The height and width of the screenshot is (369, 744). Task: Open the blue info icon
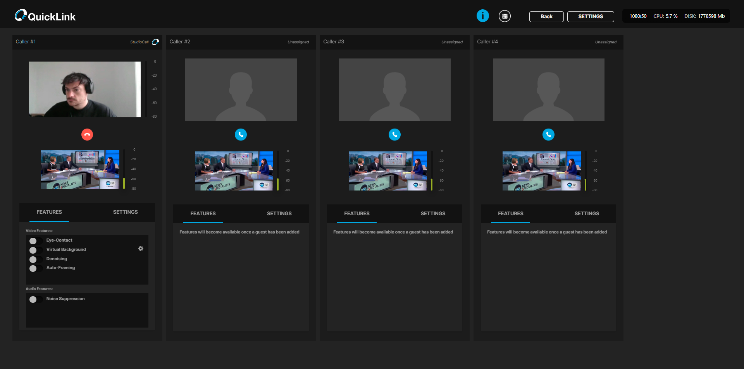point(482,16)
